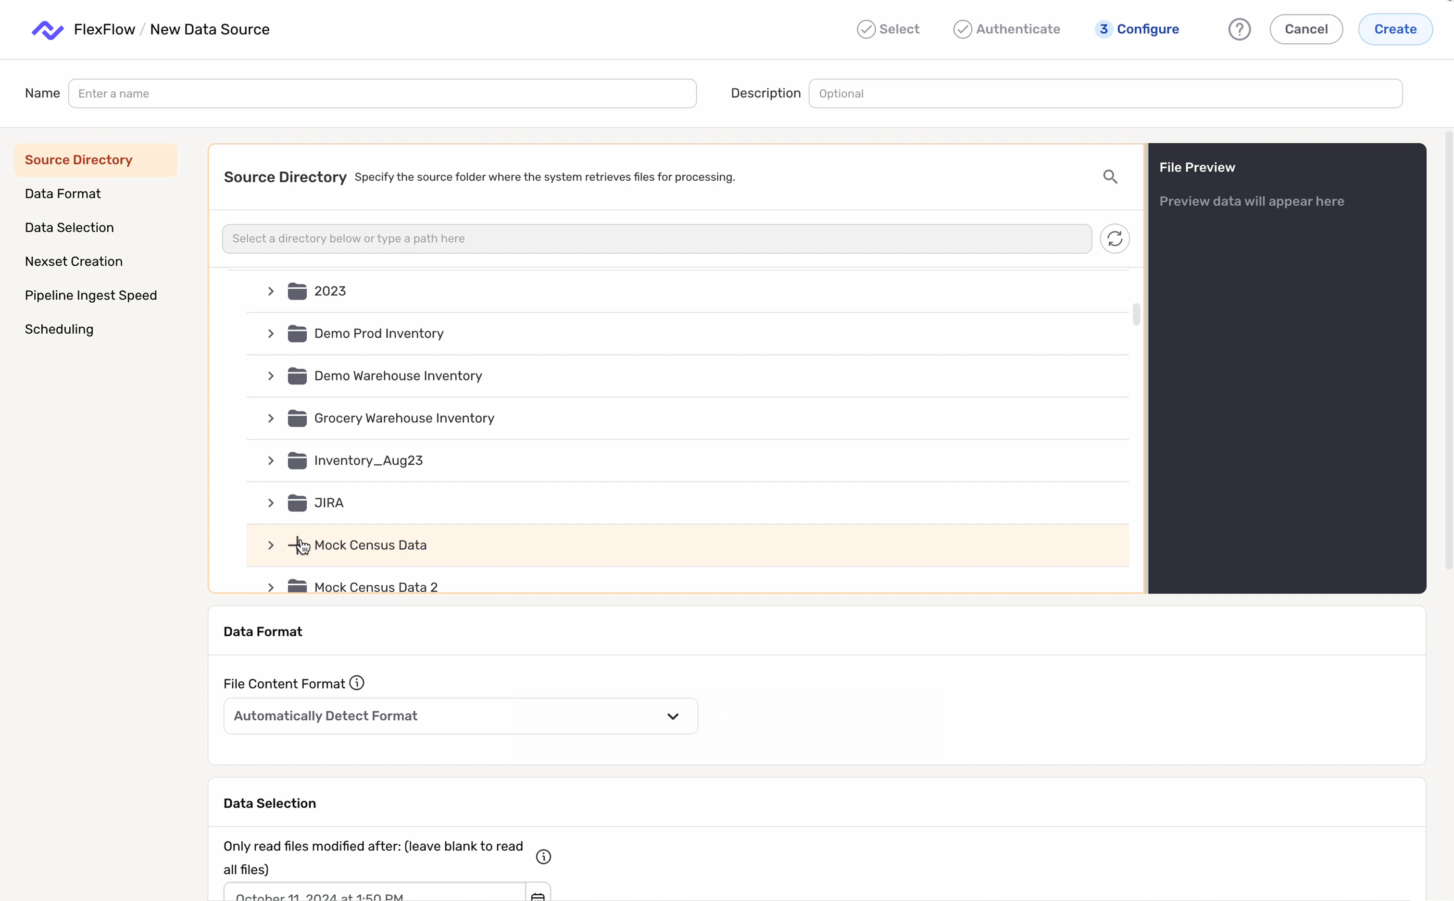1454x901 pixels.
Task: Open the Automatically Detect Format dropdown
Action: click(460, 715)
